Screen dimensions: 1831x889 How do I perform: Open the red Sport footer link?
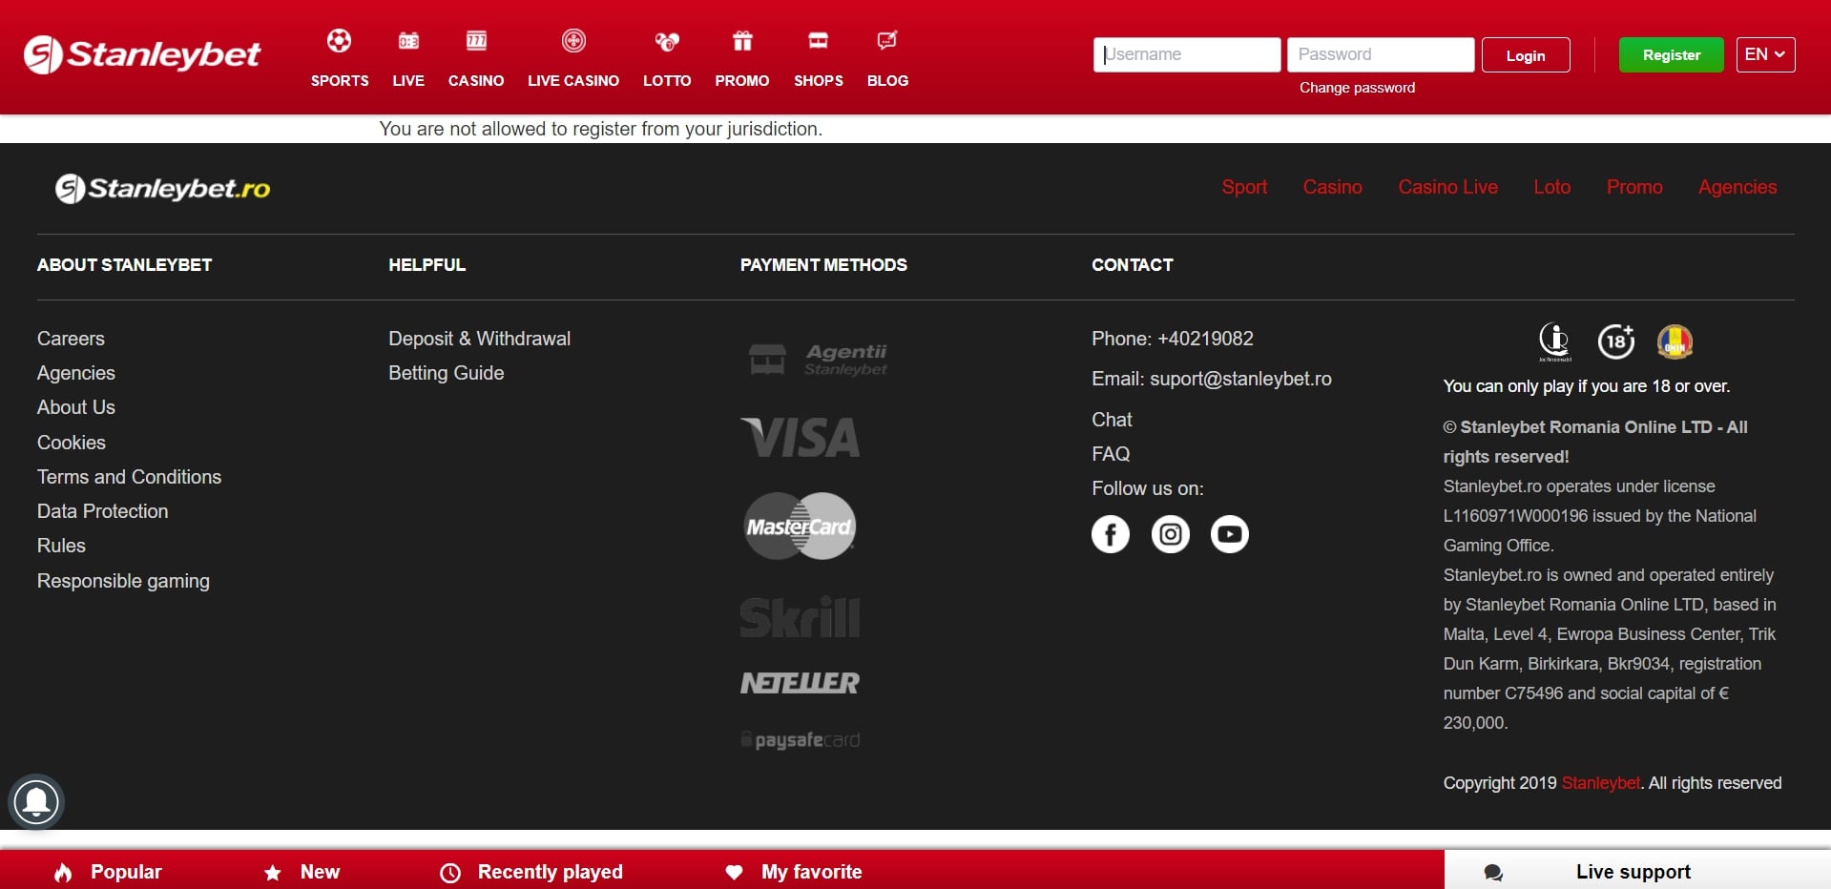1244,187
